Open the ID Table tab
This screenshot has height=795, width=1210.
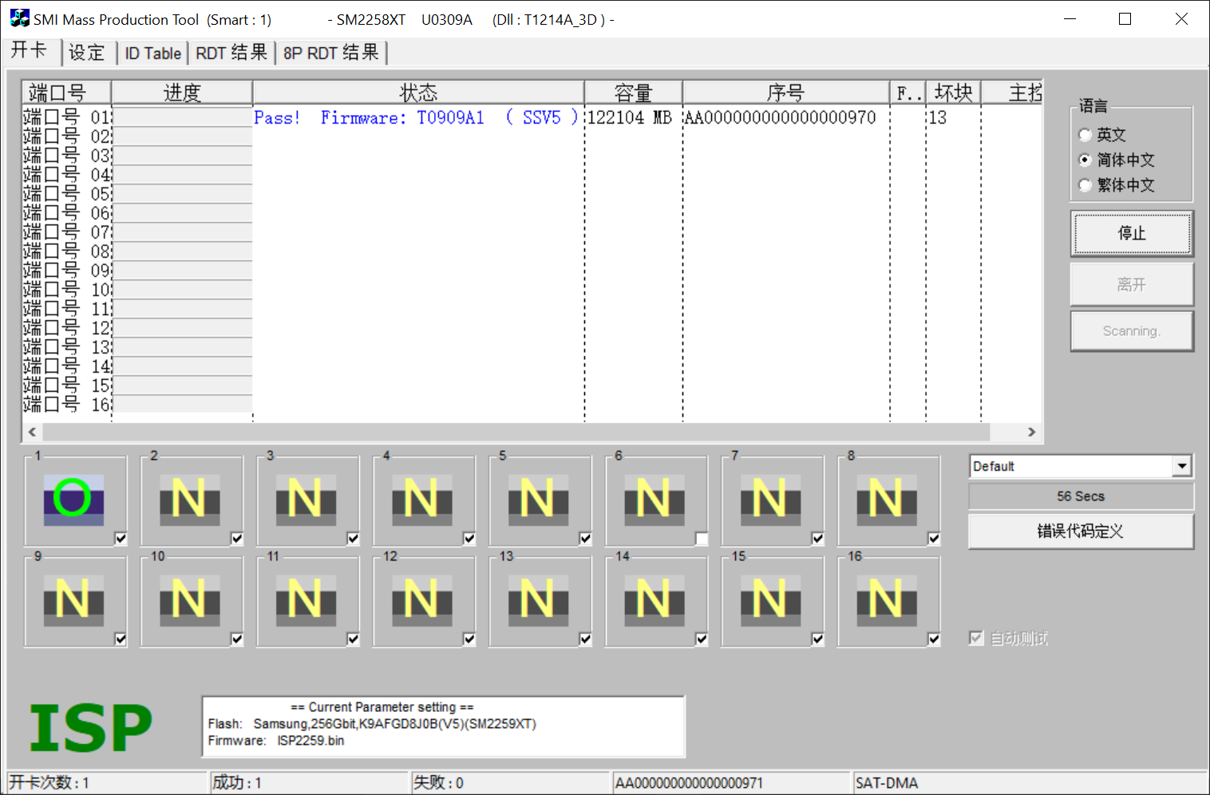[x=152, y=53]
